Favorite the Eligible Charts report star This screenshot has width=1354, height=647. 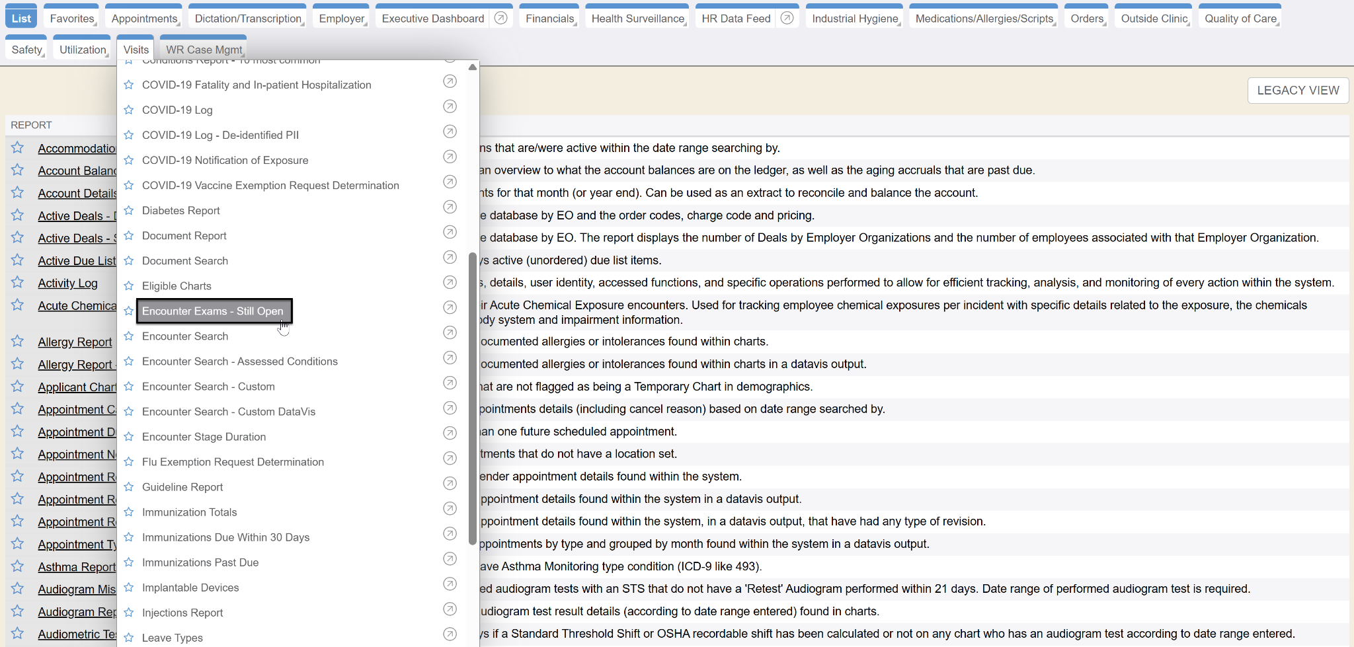pyautogui.click(x=129, y=286)
